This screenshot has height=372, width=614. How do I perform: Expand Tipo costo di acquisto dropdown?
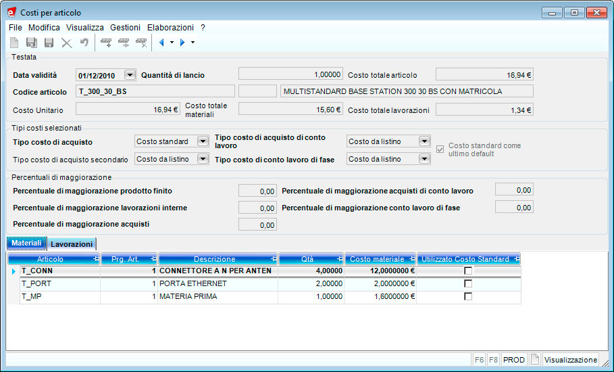[x=203, y=141]
